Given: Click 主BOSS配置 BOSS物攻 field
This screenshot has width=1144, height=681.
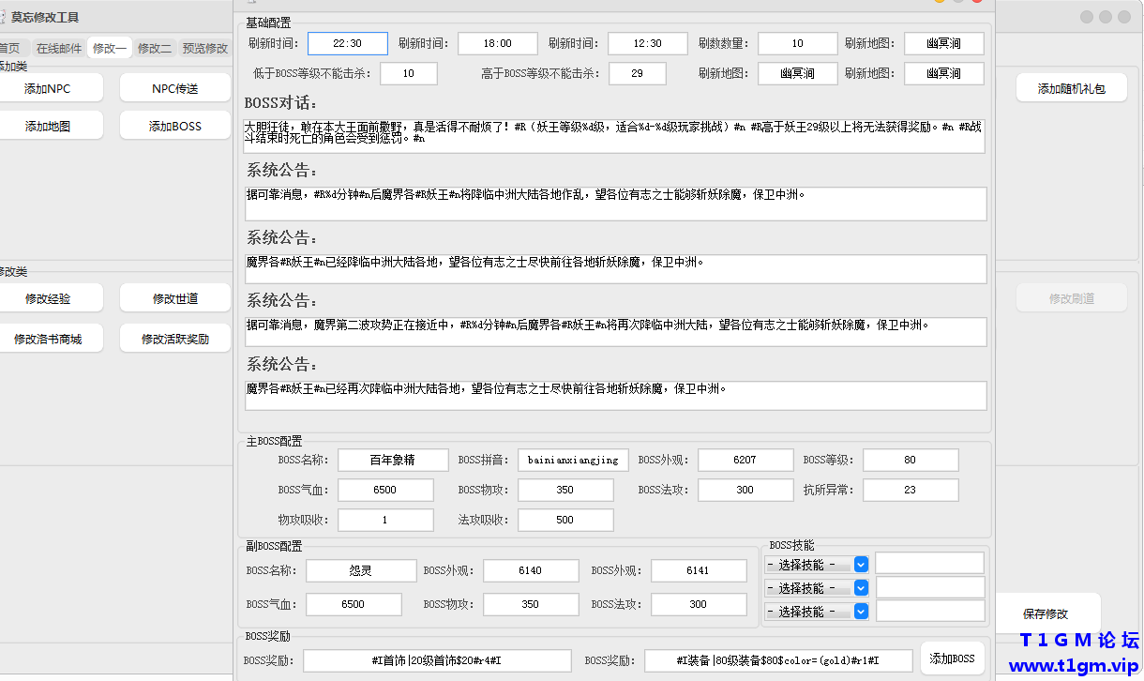Looking at the screenshot, I should (x=565, y=490).
